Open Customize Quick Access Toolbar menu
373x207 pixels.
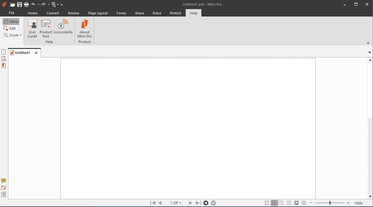[61, 4]
